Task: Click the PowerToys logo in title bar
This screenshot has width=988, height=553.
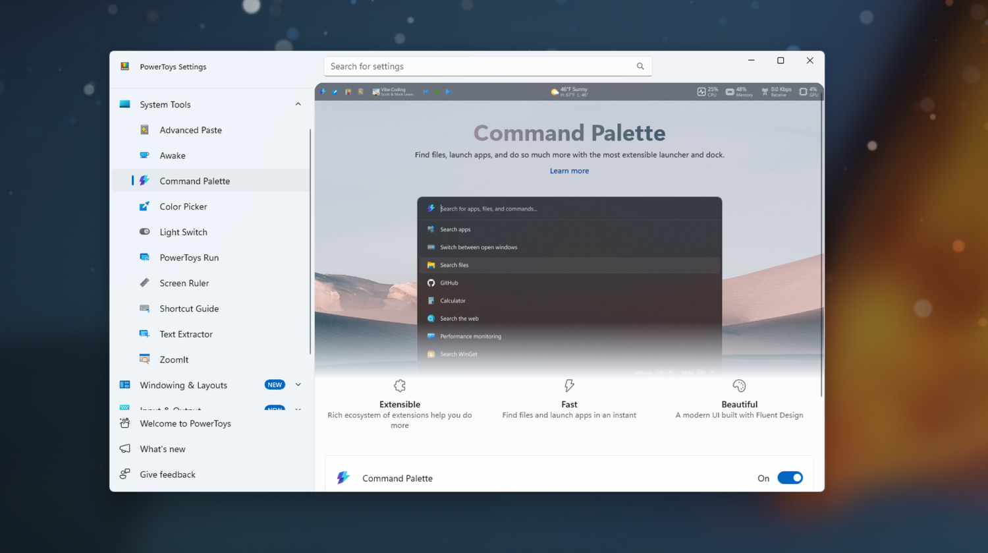Action: (124, 67)
